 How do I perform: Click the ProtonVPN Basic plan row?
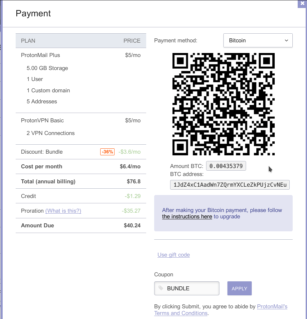[81, 120]
